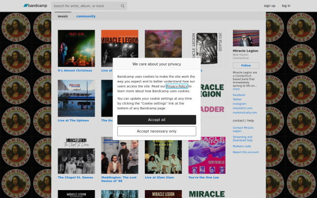Open the log in link

(x=286, y=6)
